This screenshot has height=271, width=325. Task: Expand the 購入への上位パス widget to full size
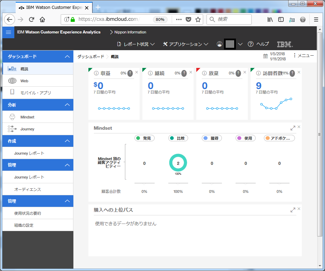click(293, 210)
